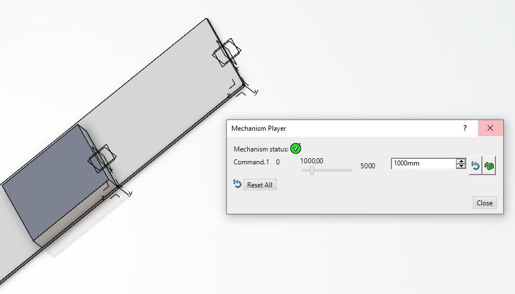
Task: Select the plane symbol on the upper plate edge
Action: (227, 53)
